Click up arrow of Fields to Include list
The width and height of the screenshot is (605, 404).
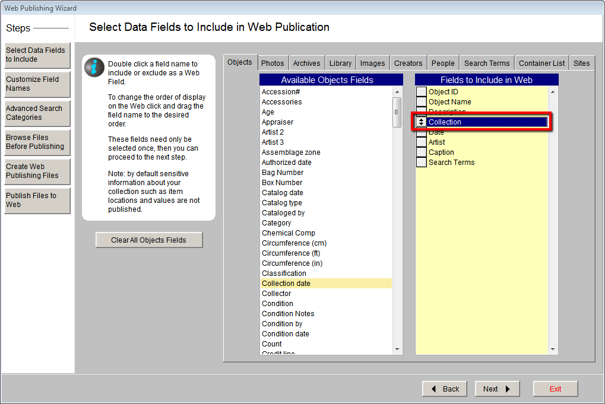click(553, 92)
